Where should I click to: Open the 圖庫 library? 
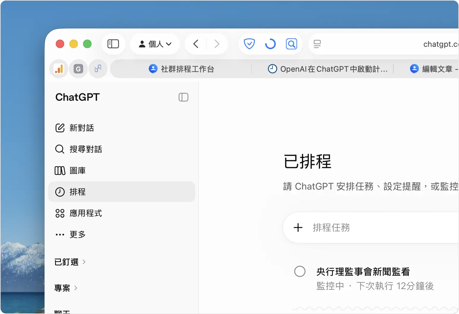tap(122, 170)
